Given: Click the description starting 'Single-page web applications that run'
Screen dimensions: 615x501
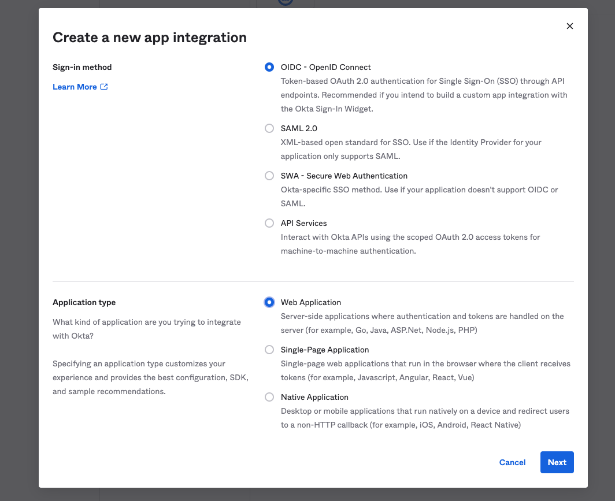Looking at the screenshot, I should (x=425, y=370).
